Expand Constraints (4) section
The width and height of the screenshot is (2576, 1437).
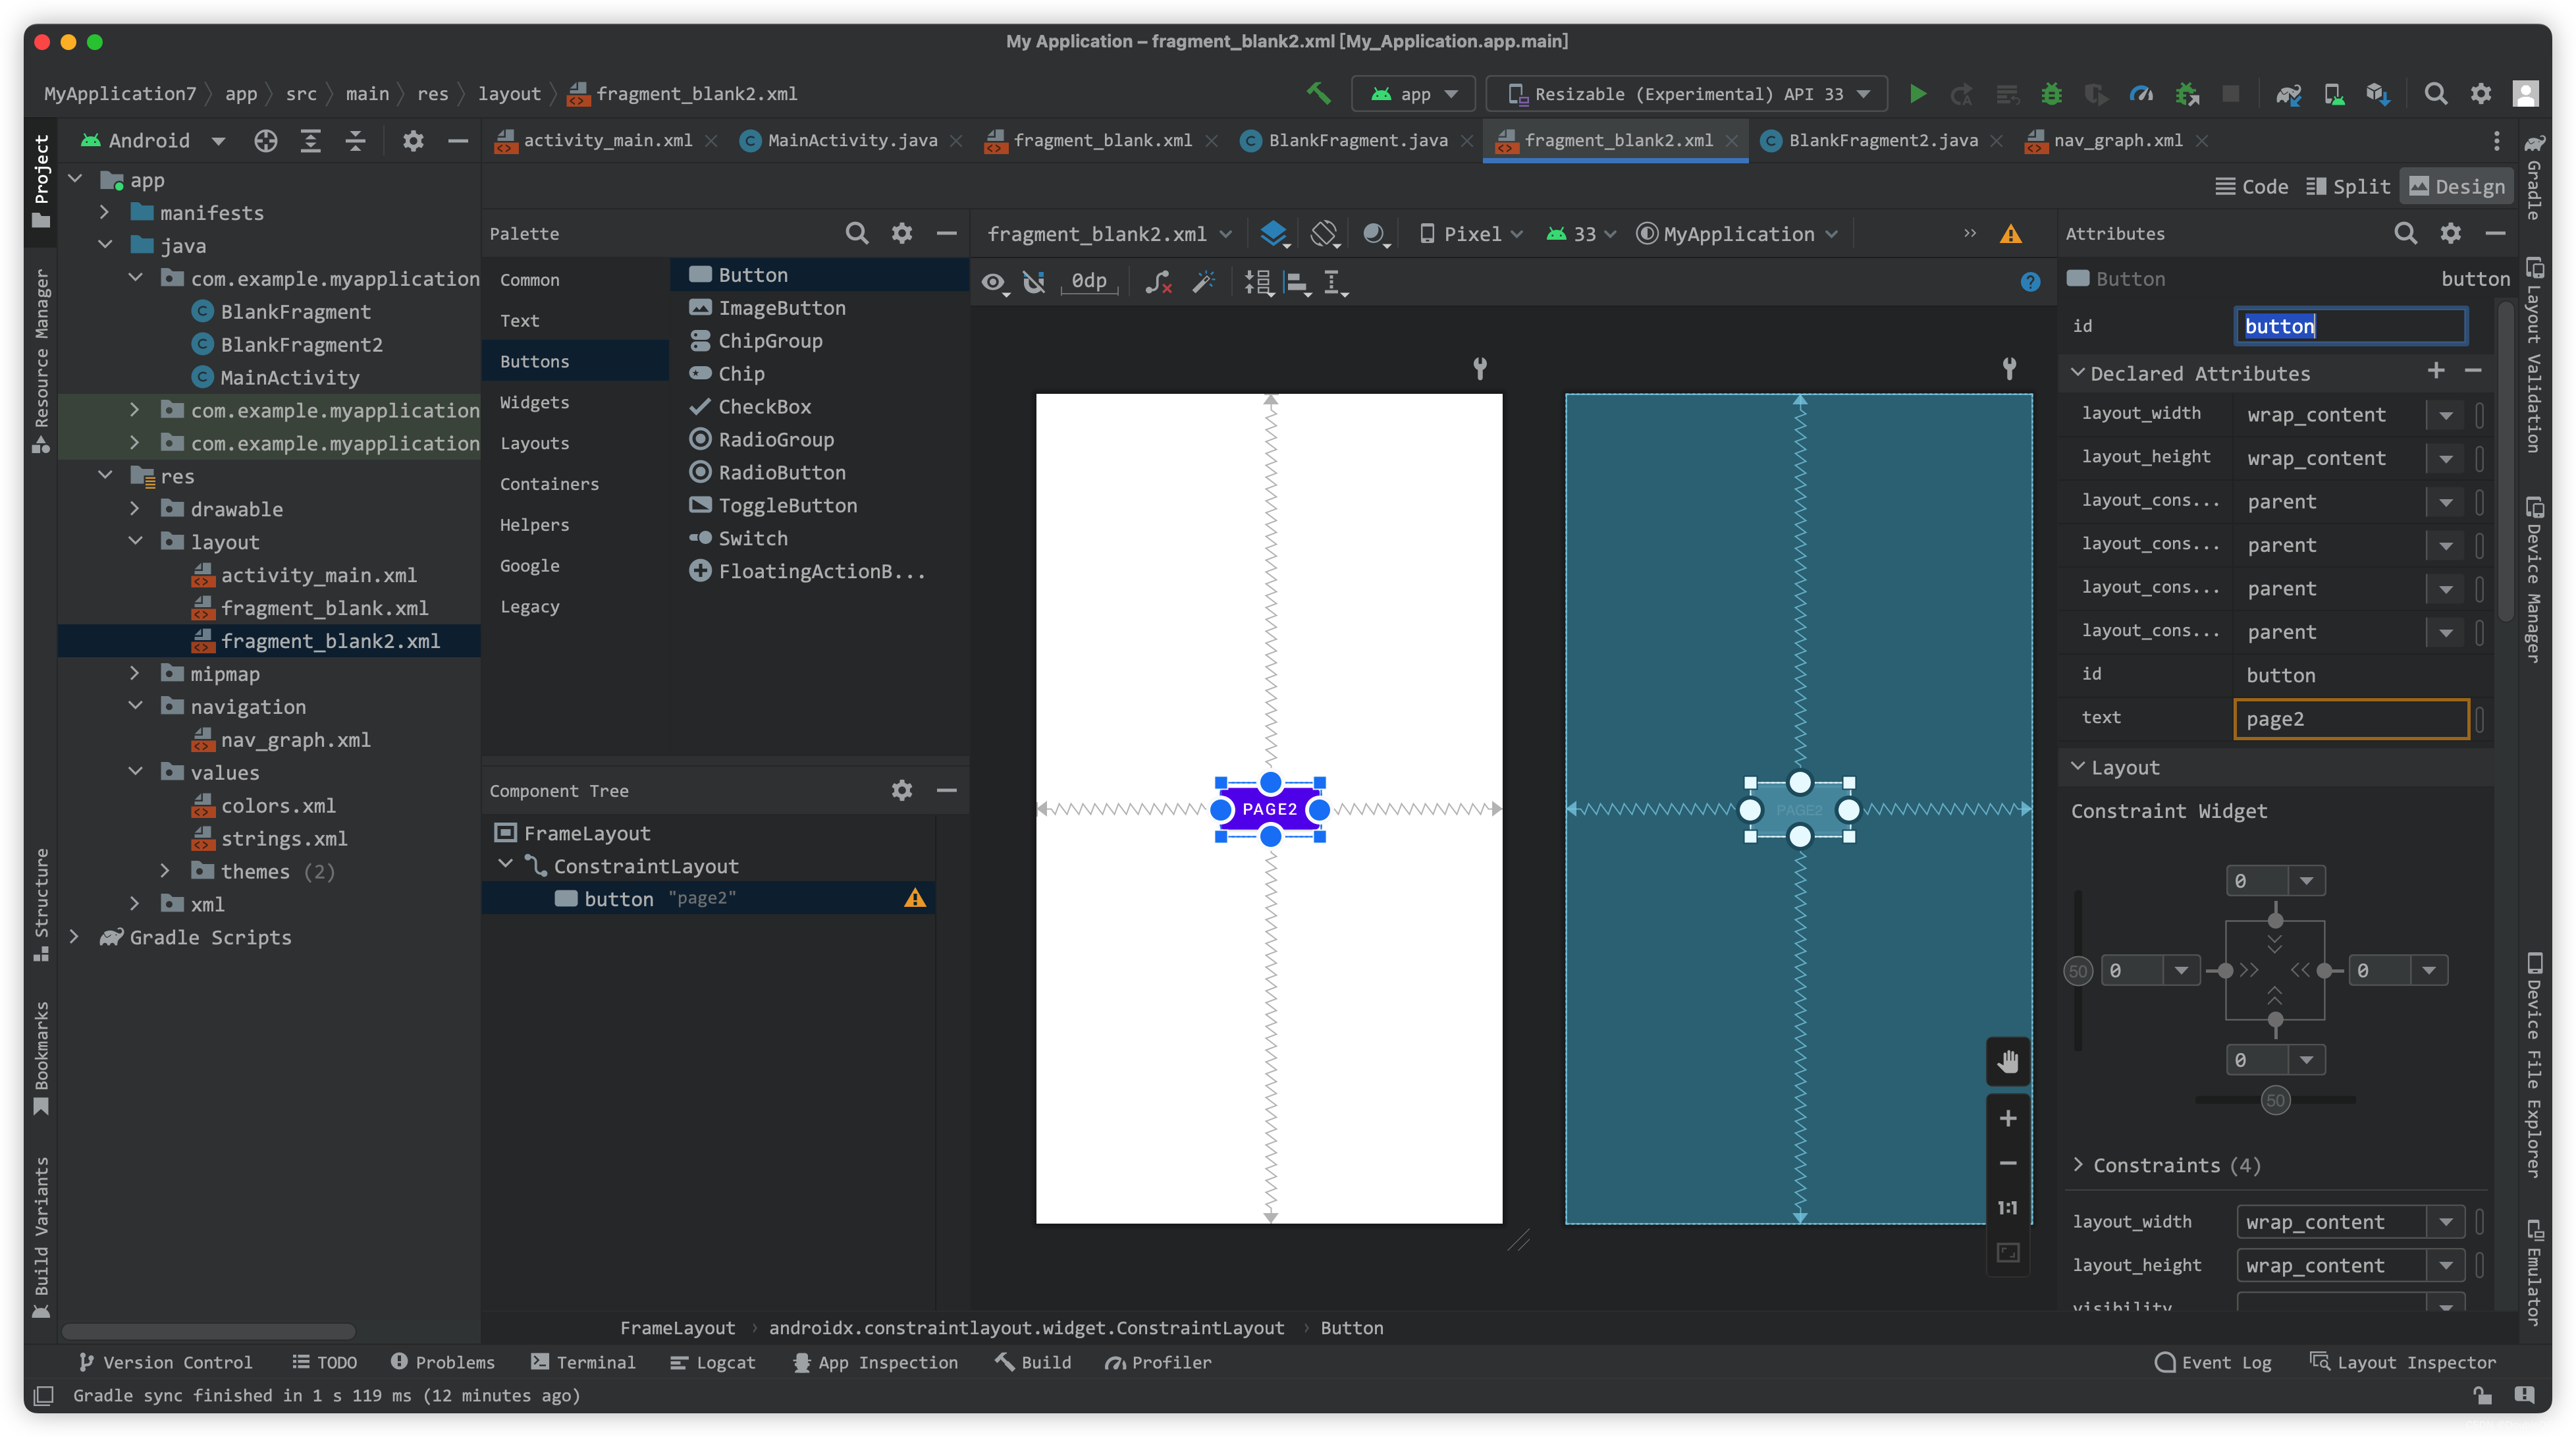point(2079,1165)
